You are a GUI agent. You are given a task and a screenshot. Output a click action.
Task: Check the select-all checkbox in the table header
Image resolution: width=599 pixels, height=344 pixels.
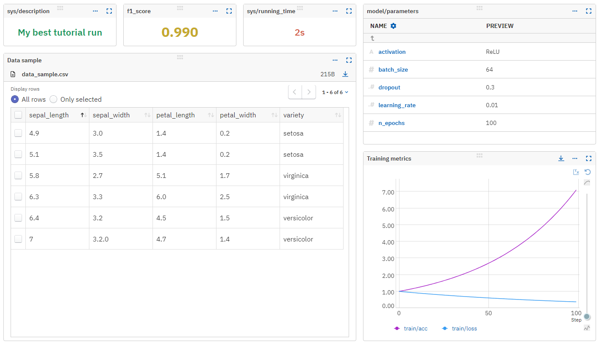point(18,114)
